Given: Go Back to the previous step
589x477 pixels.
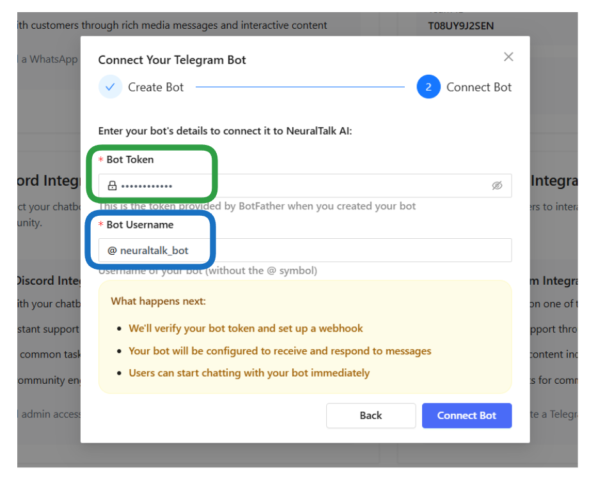Looking at the screenshot, I should (x=371, y=415).
